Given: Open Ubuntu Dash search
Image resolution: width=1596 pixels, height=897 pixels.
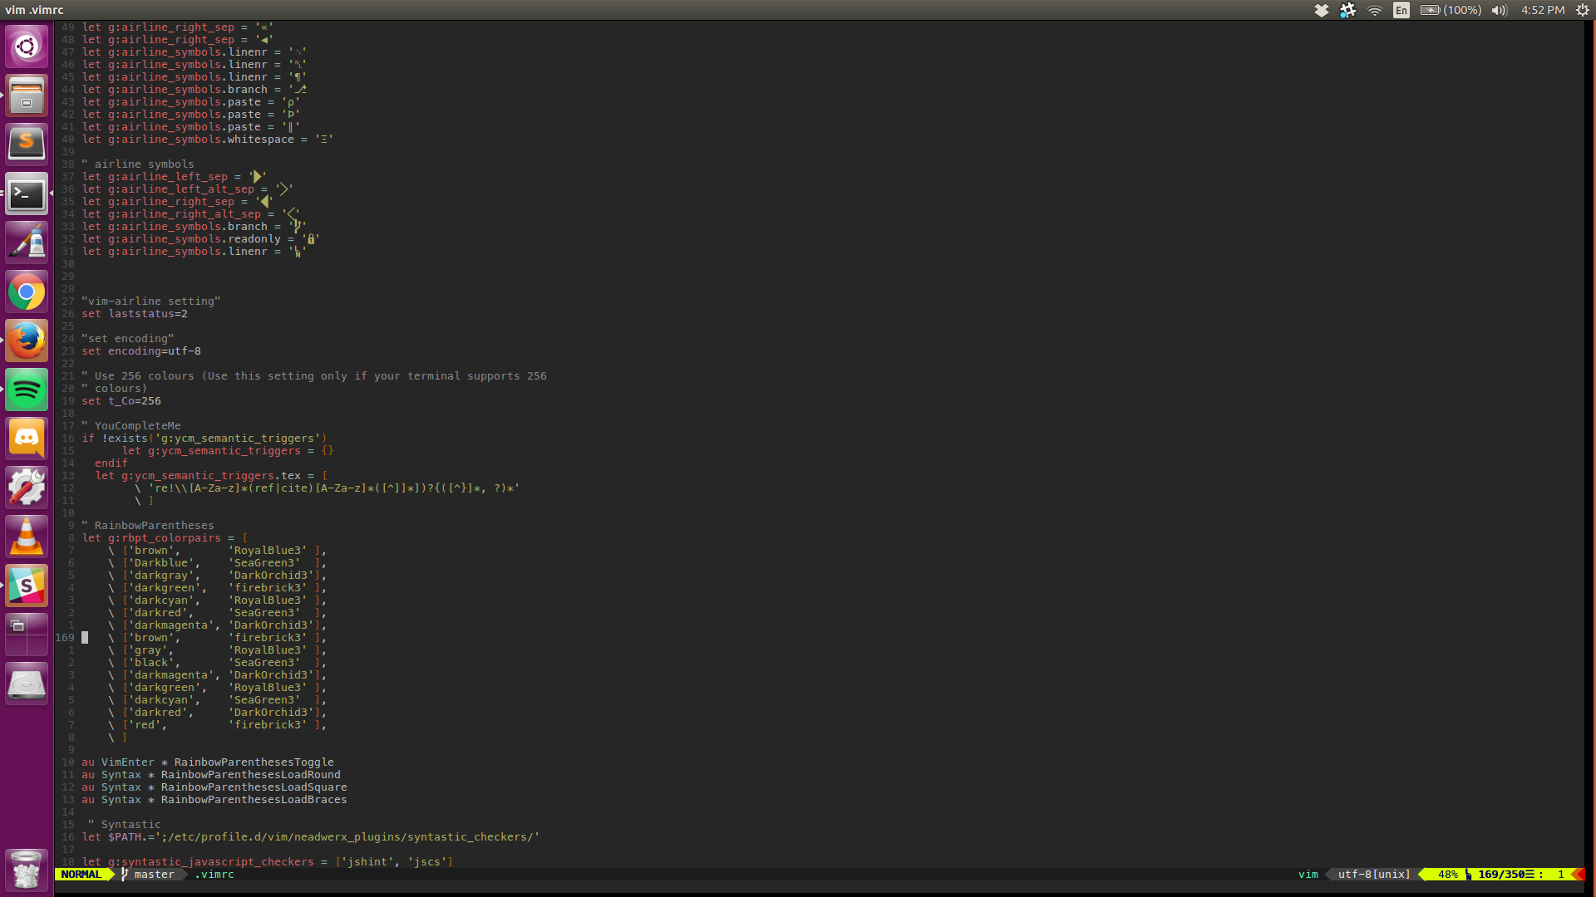Looking at the screenshot, I should pyautogui.click(x=27, y=47).
